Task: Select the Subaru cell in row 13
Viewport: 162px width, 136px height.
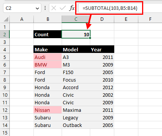Action: [x=48, y=117]
